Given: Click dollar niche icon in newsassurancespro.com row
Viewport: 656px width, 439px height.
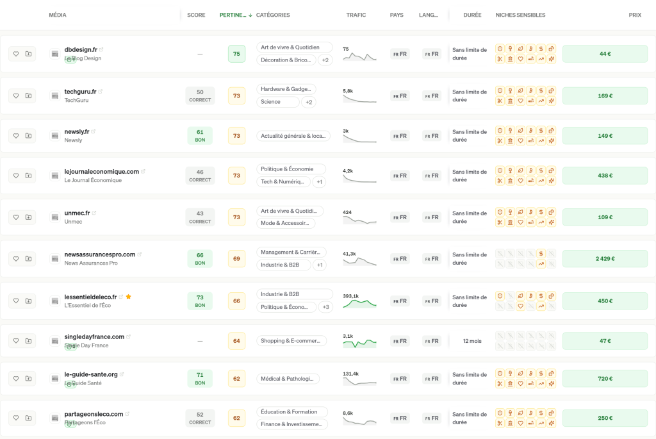Looking at the screenshot, I should (x=541, y=254).
